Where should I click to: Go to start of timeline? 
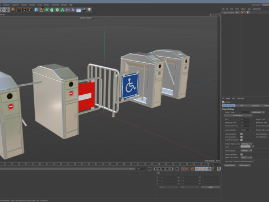[x=150, y=169]
